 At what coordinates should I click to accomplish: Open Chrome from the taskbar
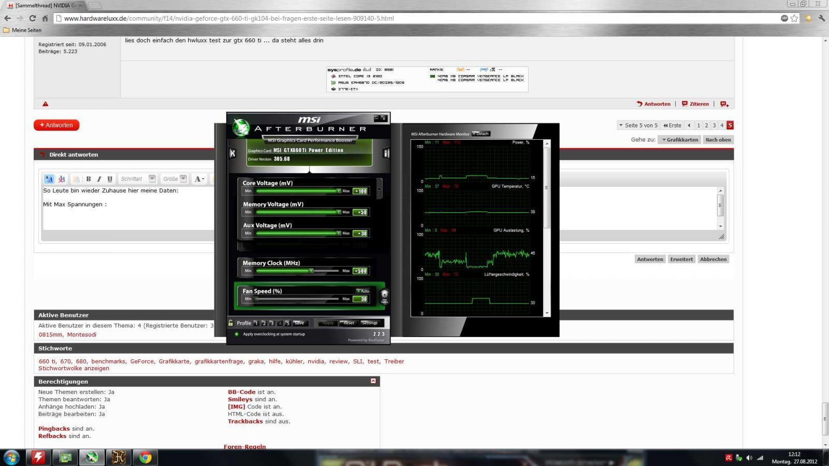pyautogui.click(x=146, y=457)
